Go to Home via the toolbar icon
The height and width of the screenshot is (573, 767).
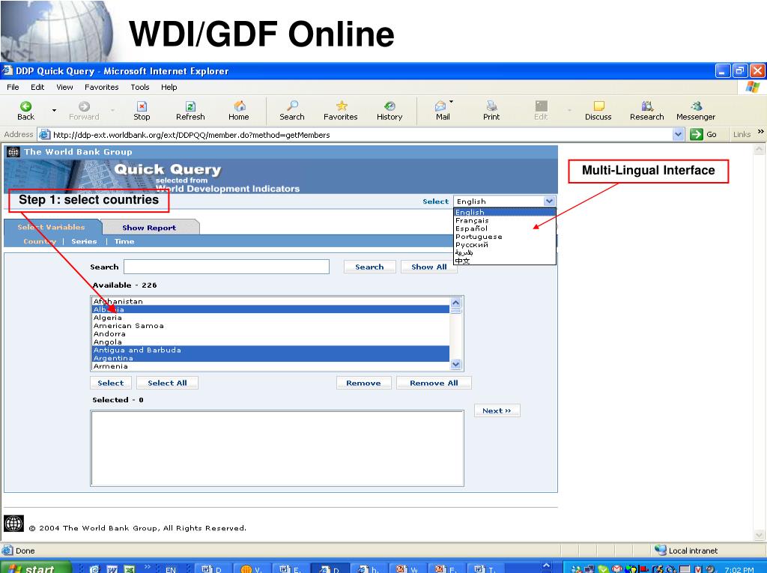(239, 106)
